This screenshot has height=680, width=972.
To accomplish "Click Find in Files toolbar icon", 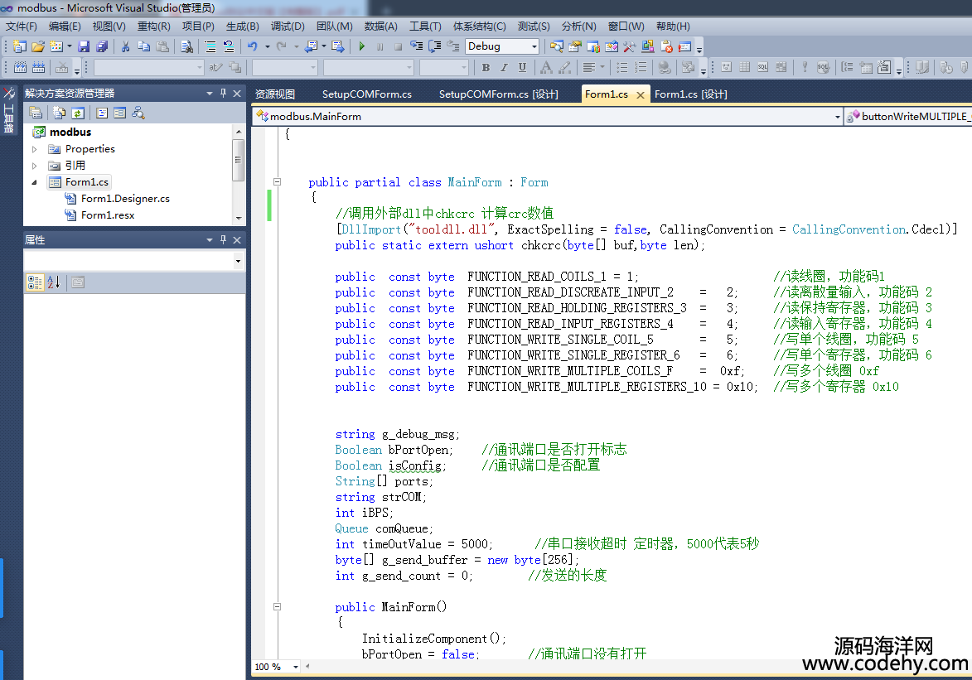I will (186, 46).
